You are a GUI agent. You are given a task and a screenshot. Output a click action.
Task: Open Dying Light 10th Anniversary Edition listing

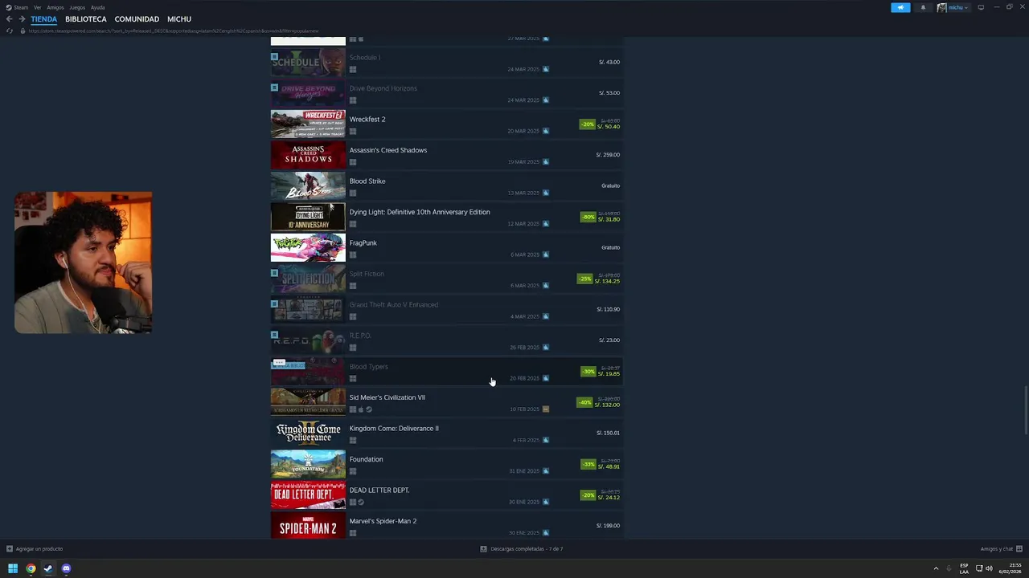[x=447, y=217]
